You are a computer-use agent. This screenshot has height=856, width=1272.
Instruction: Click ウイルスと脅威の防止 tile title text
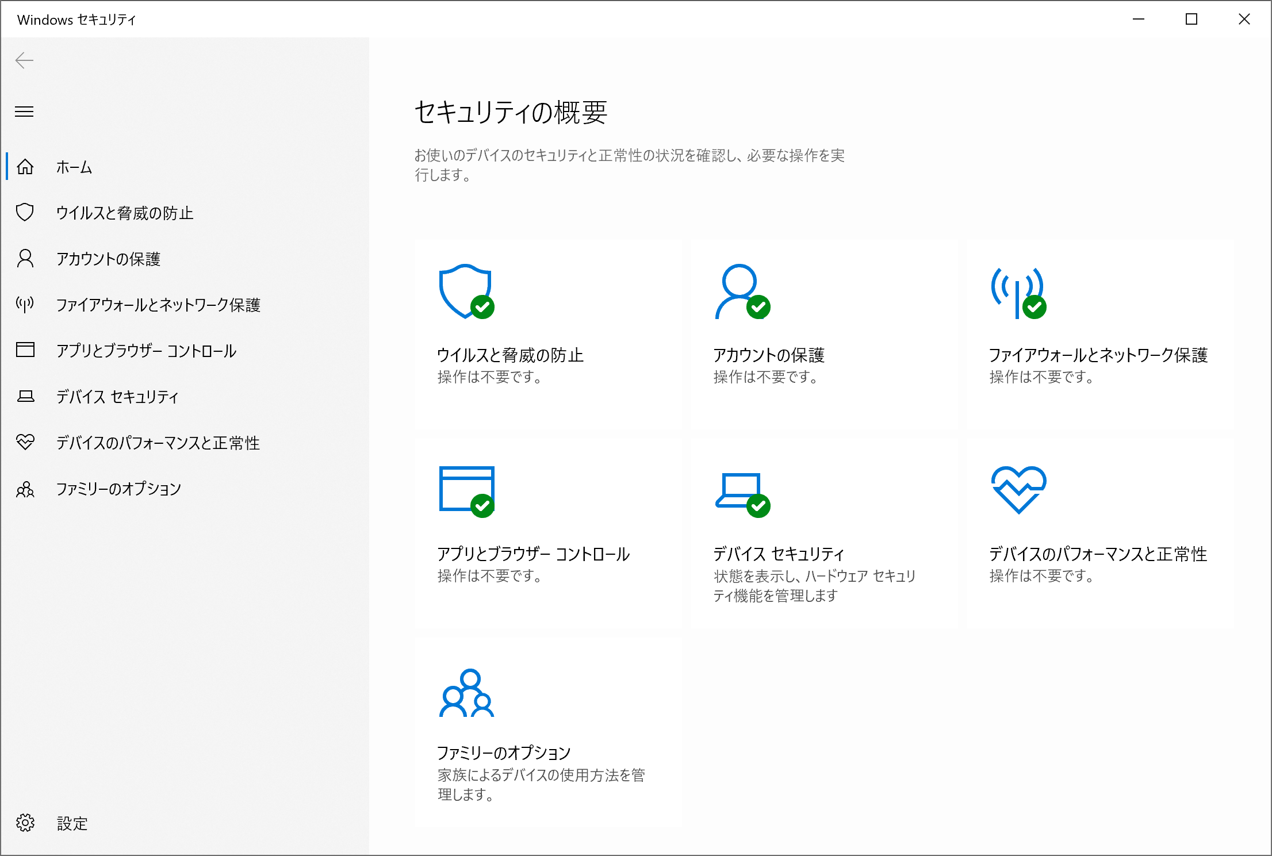click(x=510, y=355)
